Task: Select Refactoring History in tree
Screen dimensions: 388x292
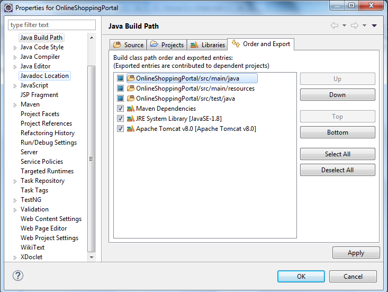Action: [48, 133]
